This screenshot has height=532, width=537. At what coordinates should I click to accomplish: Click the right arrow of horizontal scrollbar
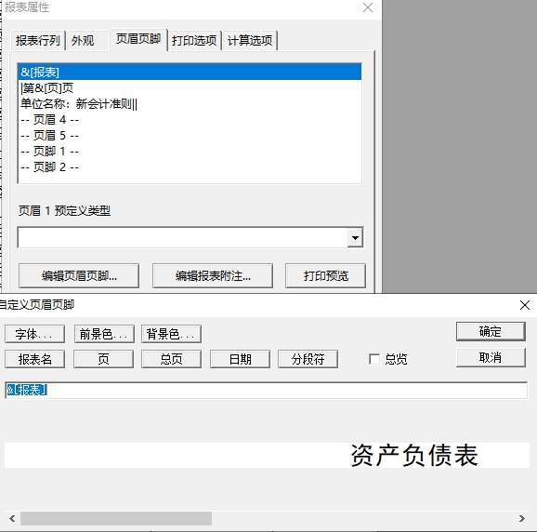[x=522, y=518]
